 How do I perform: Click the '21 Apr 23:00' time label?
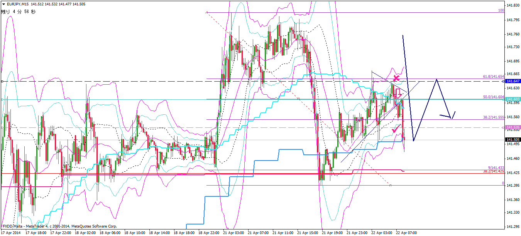click(x=357, y=233)
